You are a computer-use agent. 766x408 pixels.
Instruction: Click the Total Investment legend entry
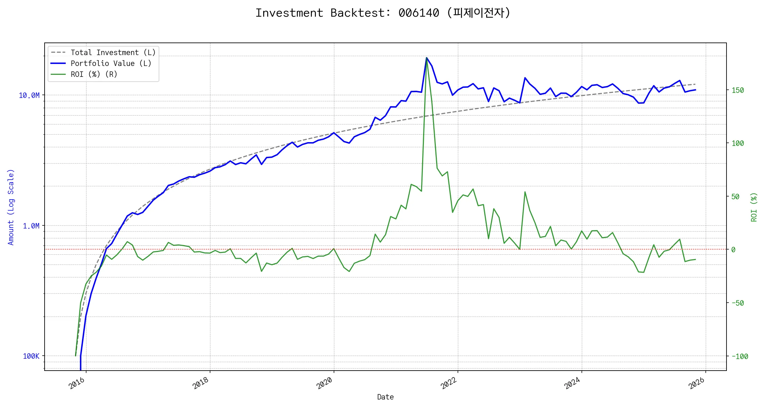click(113, 52)
